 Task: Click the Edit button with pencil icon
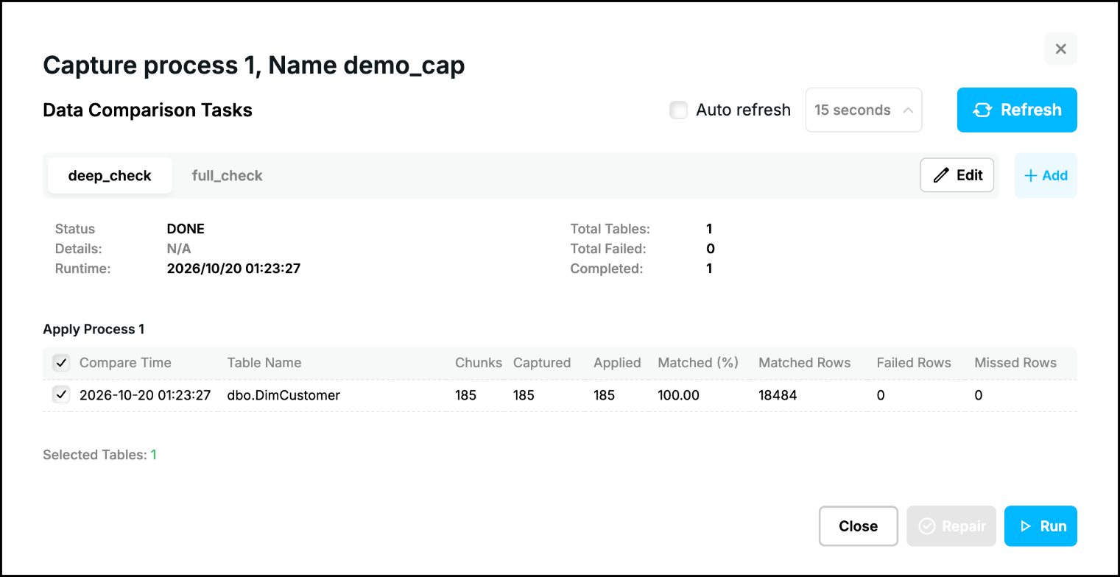[957, 175]
